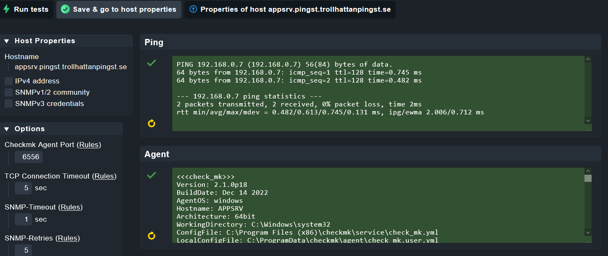Click the green checkmark status in Agent panel
Image resolution: width=608 pixels, height=256 pixels.
(x=152, y=175)
